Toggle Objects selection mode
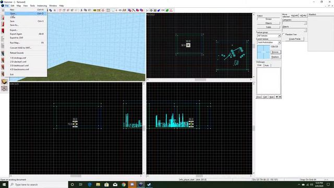The height and width of the screenshot is (188, 334). coord(268,23)
